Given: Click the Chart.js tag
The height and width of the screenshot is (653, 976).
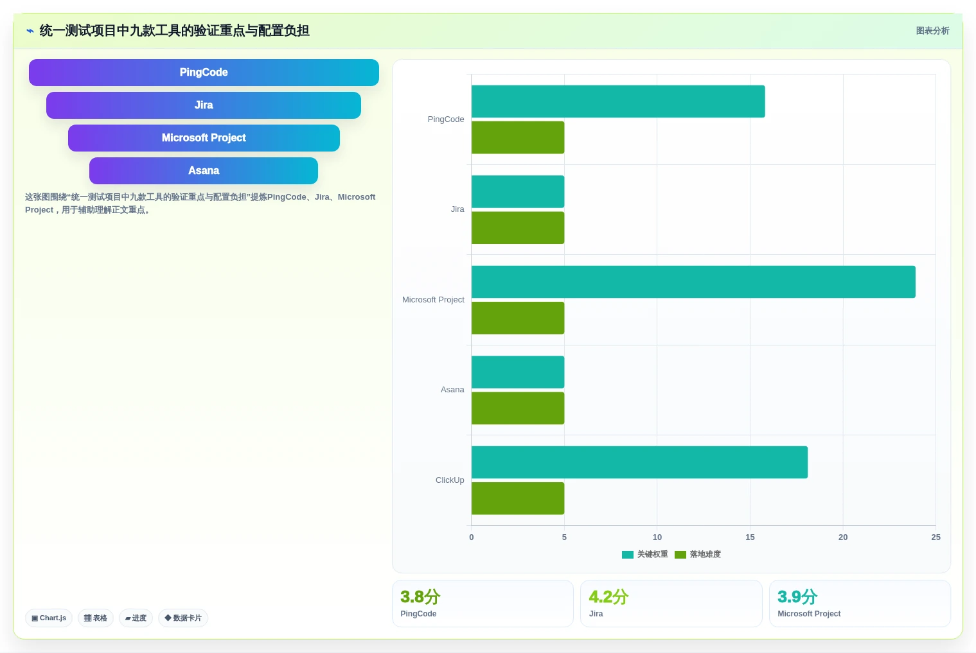Looking at the screenshot, I should tap(49, 618).
